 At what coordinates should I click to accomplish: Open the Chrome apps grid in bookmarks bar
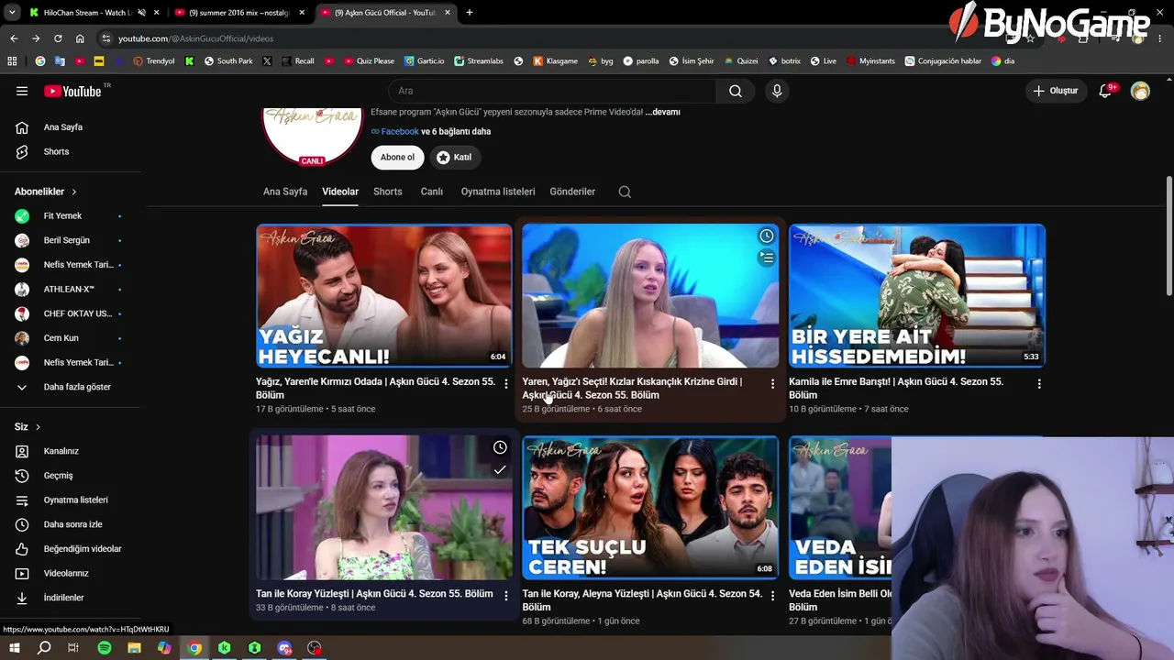tap(12, 61)
